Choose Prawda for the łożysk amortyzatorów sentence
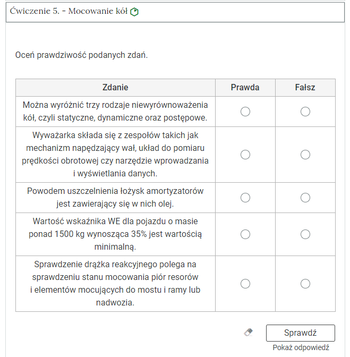The image size is (350, 357). click(245, 198)
